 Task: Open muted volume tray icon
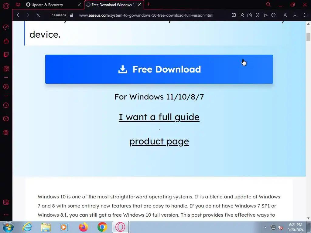pyautogui.click(x=280, y=227)
